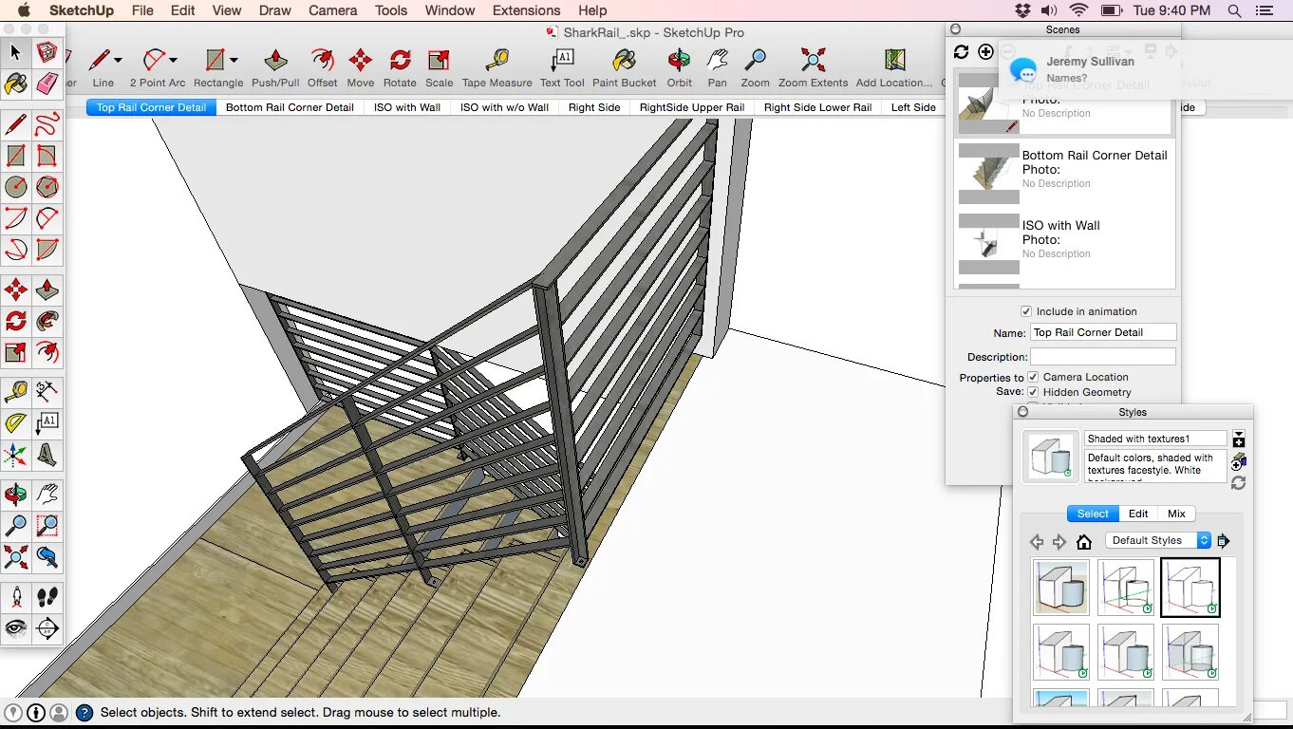Select the Look Around eye tool

(x=15, y=628)
